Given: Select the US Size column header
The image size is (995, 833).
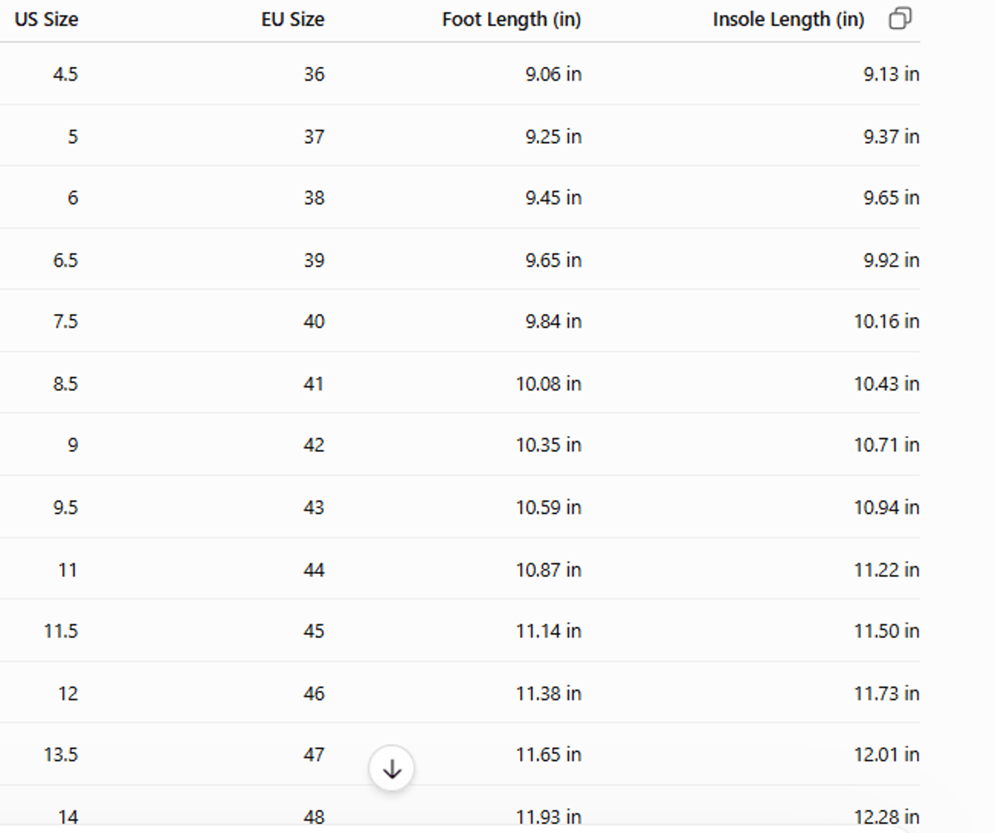Looking at the screenshot, I should (x=46, y=19).
